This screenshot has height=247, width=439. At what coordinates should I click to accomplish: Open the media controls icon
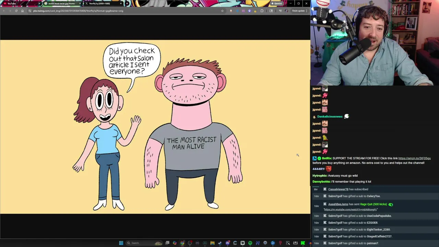(x=280, y=11)
